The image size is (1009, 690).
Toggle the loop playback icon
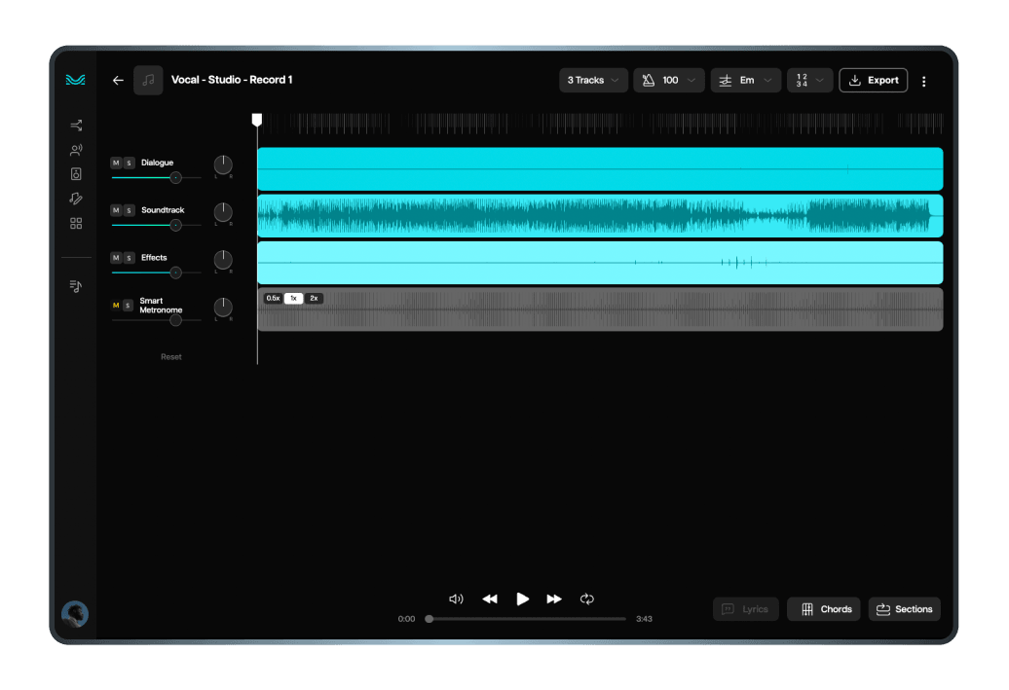586,599
